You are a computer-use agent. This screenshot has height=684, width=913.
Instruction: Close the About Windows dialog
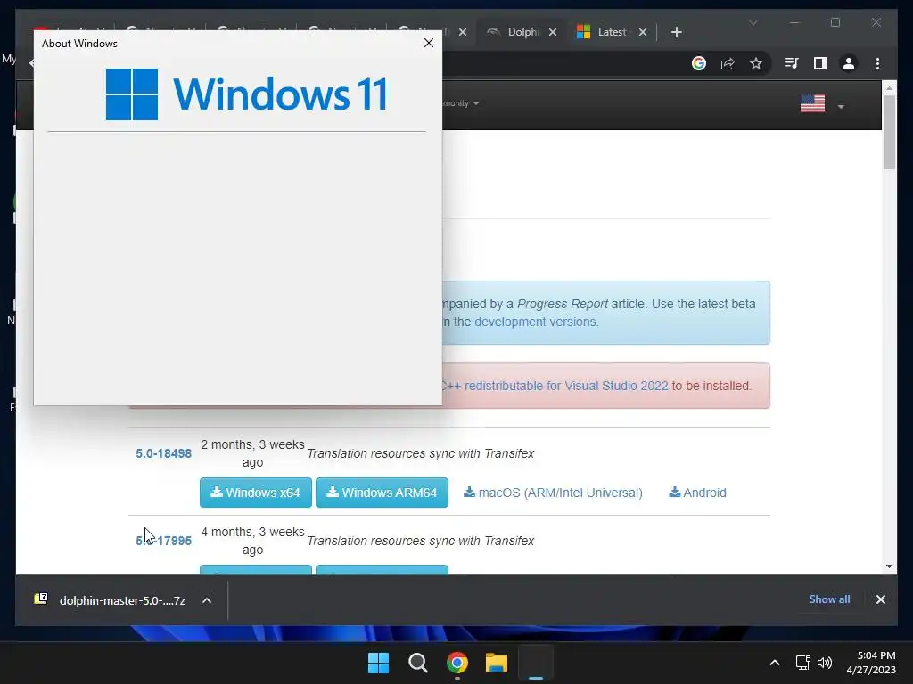429,43
